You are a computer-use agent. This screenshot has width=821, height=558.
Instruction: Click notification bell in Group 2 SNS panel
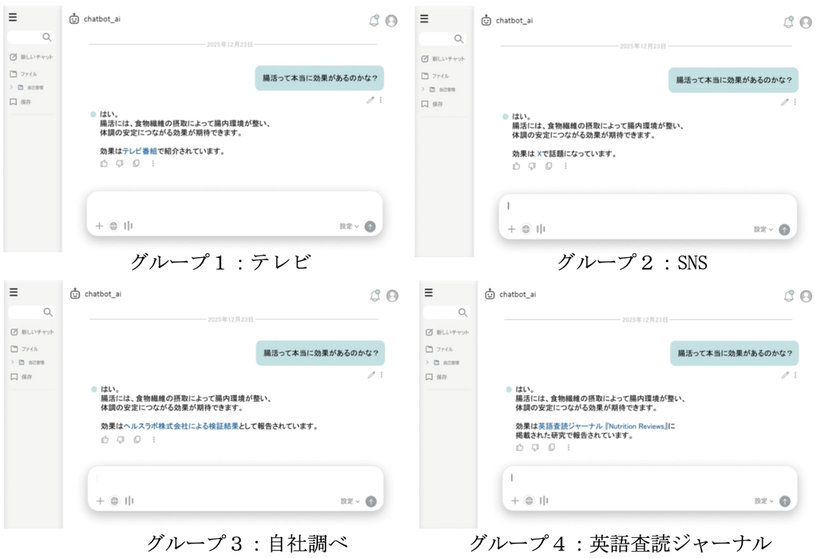tap(788, 22)
